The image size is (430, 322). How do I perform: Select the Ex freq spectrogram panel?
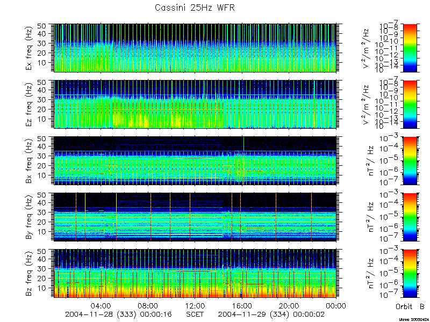click(x=195, y=48)
